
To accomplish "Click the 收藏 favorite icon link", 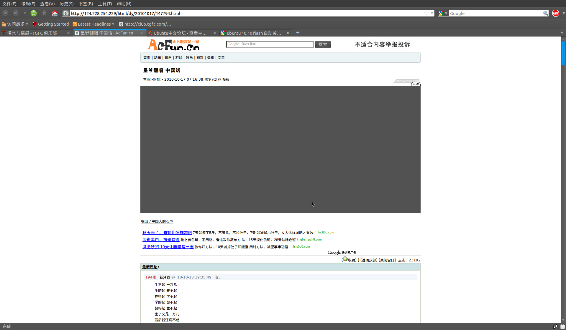I will point(350,260).
